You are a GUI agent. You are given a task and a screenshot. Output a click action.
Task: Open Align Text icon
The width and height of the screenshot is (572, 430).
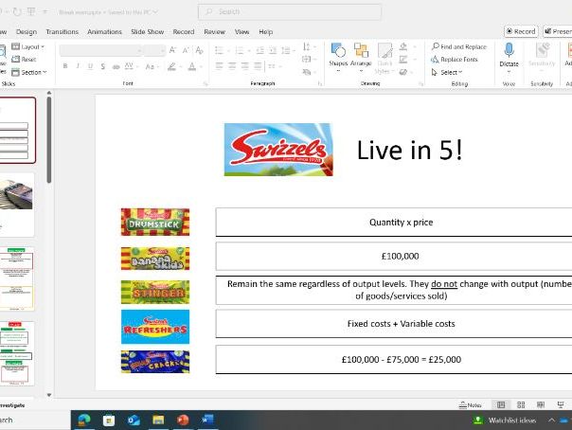pos(307,59)
